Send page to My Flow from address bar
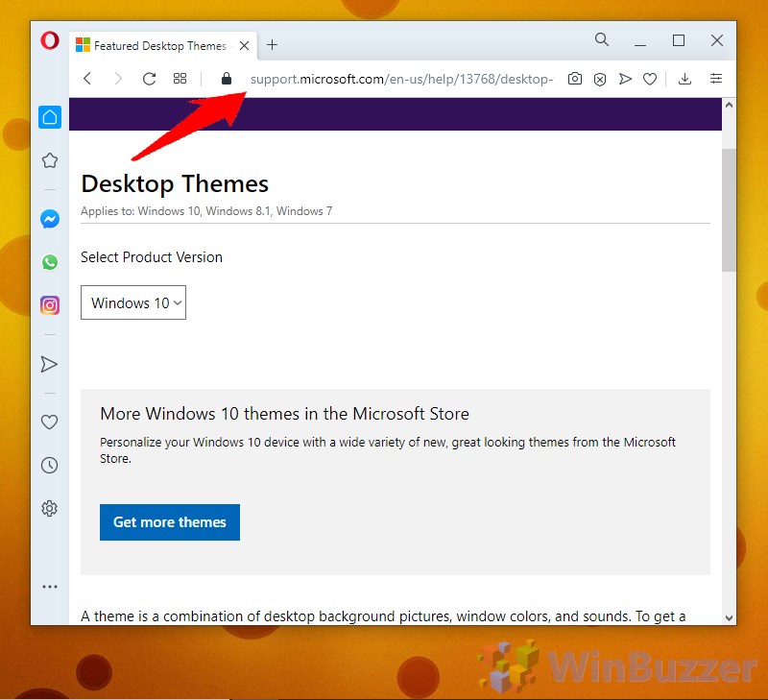The width and height of the screenshot is (768, 700). point(625,79)
